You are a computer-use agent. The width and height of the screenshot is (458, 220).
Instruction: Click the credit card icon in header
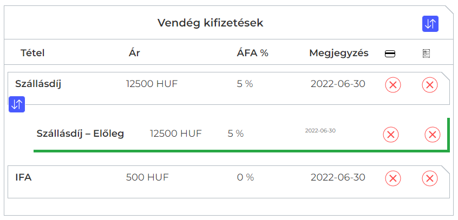(390, 54)
